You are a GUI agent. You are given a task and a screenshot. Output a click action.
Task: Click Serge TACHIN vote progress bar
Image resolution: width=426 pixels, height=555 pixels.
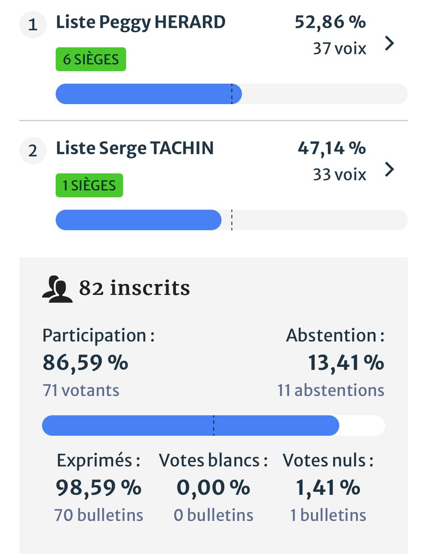(x=231, y=220)
